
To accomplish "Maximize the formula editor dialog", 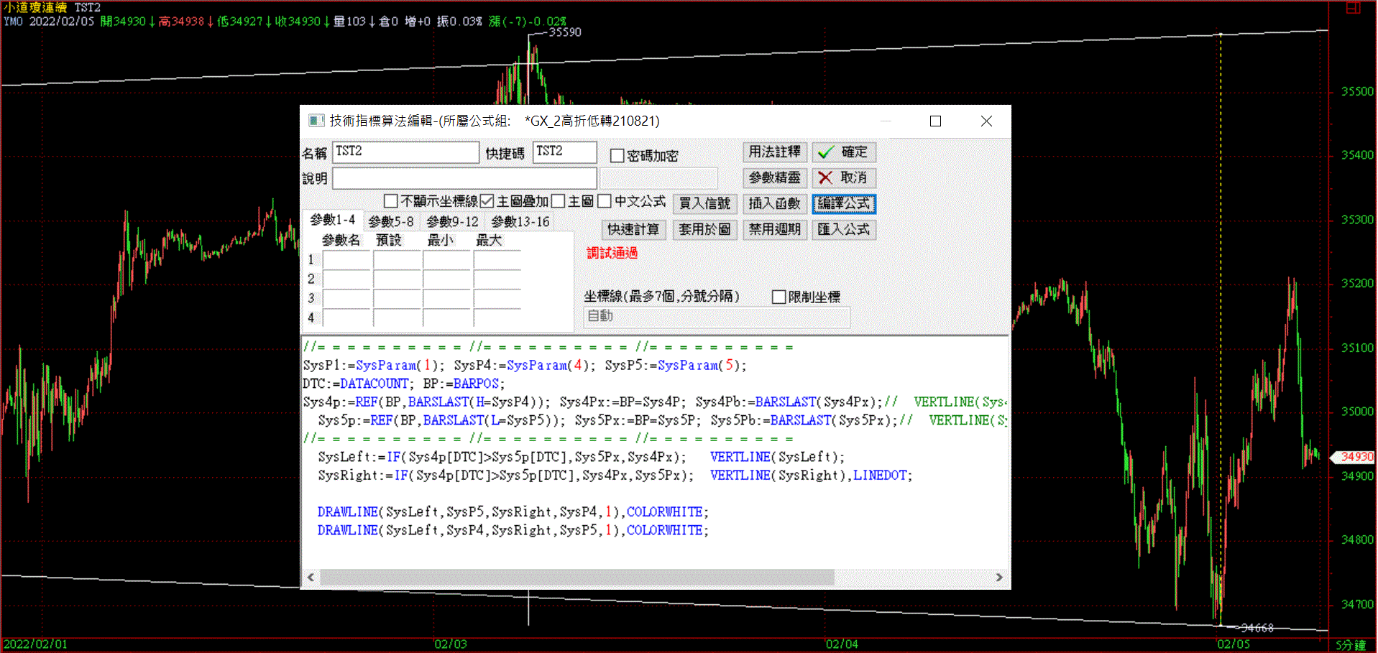I will pos(935,121).
